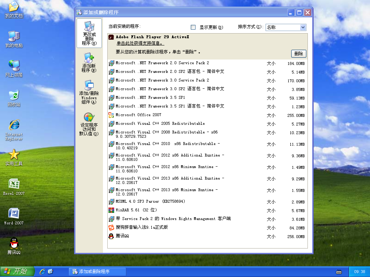Click the Microsoft Office 2007 list icon

point(111,115)
